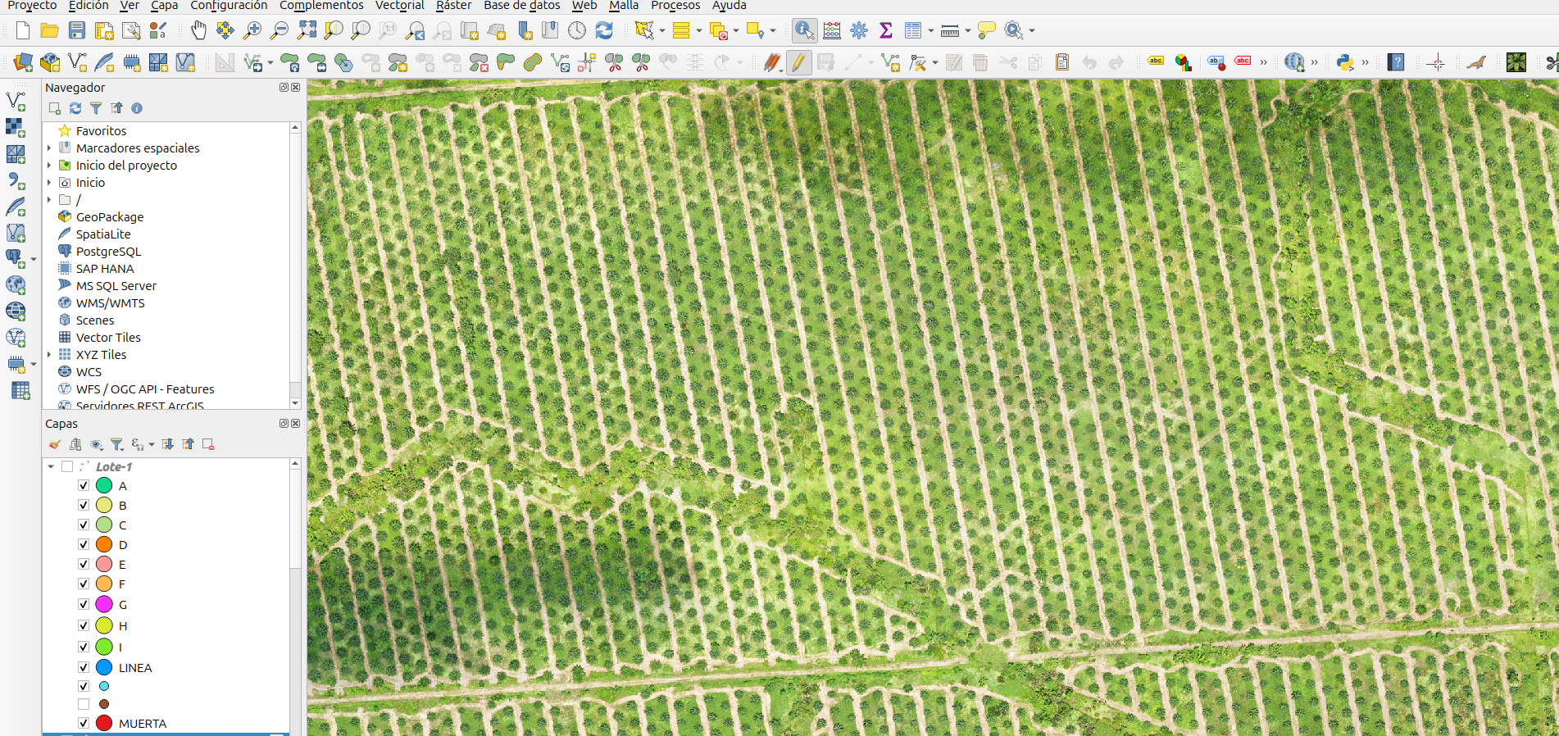This screenshot has width=1559, height=736.
Task: Select GeoPackage in the Navegador
Action: (110, 217)
